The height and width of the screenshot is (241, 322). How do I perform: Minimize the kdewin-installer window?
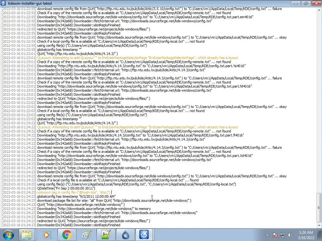click(296, 3)
